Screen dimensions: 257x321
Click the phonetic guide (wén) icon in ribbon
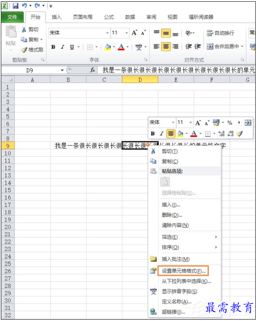tap(139, 47)
